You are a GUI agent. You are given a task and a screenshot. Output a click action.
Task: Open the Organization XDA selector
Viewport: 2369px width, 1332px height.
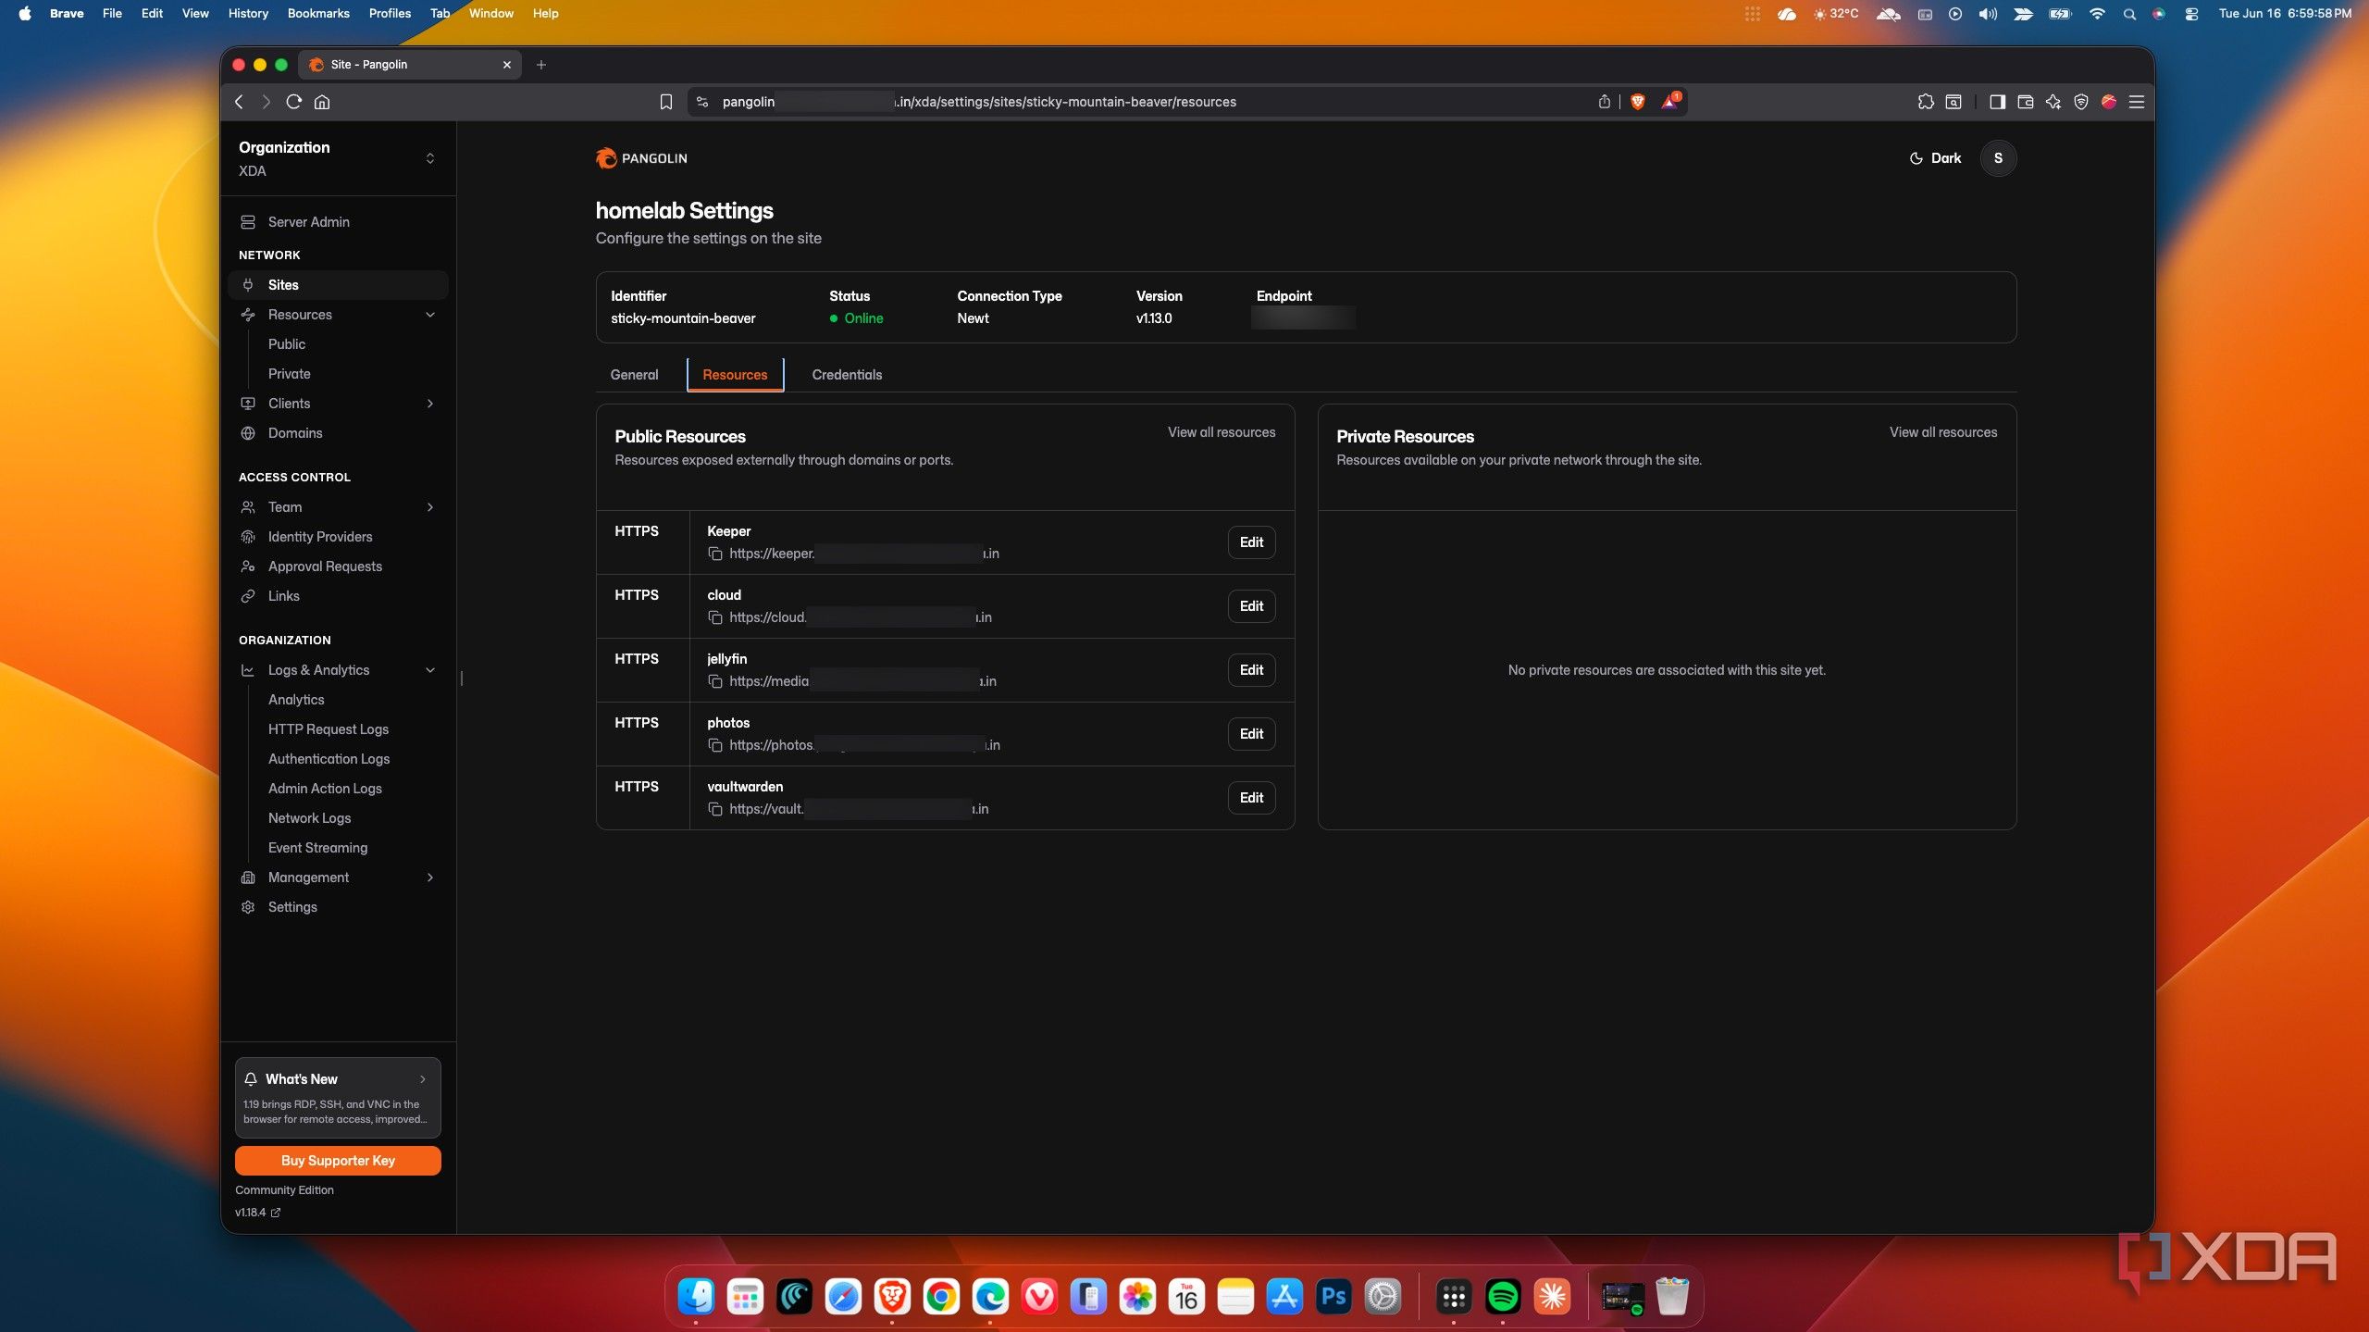pos(337,158)
